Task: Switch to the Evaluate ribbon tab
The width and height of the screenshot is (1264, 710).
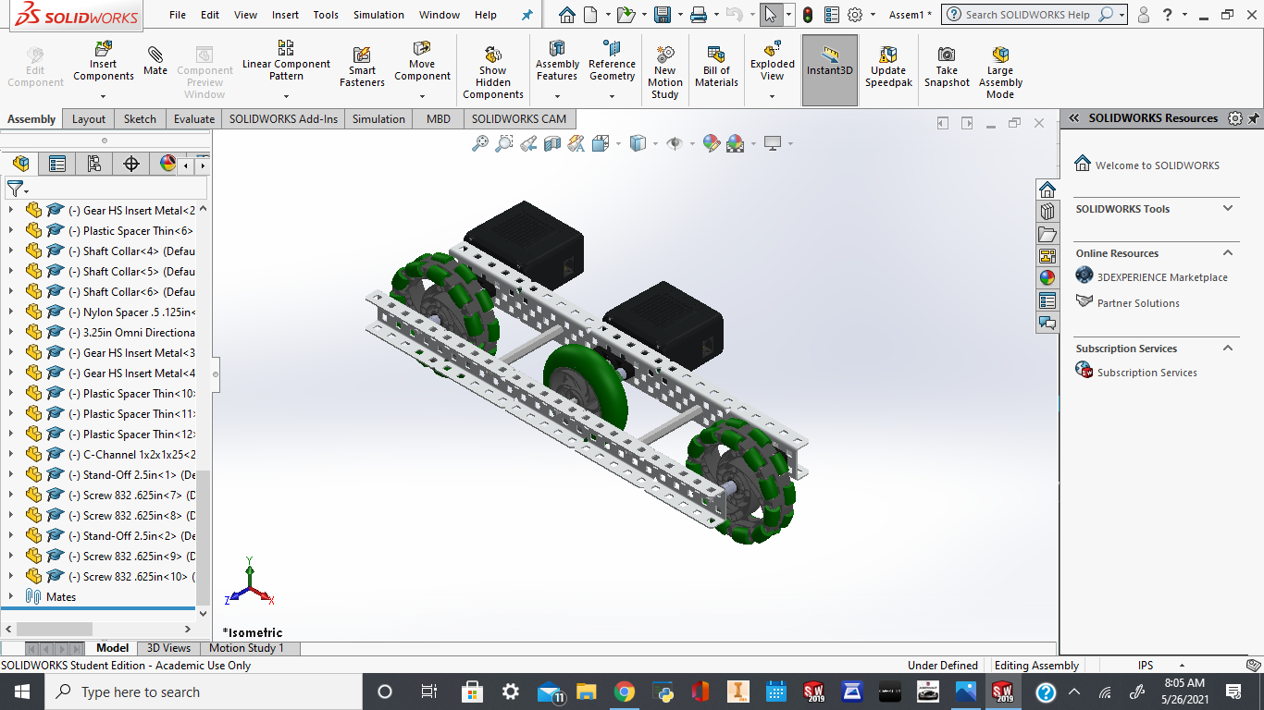Action: coord(194,119)
